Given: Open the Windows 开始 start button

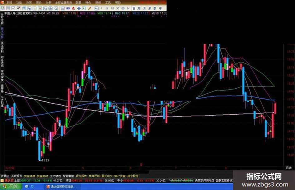Looking at the screenshot, I should pyautogui.click(x=11, y=187).
